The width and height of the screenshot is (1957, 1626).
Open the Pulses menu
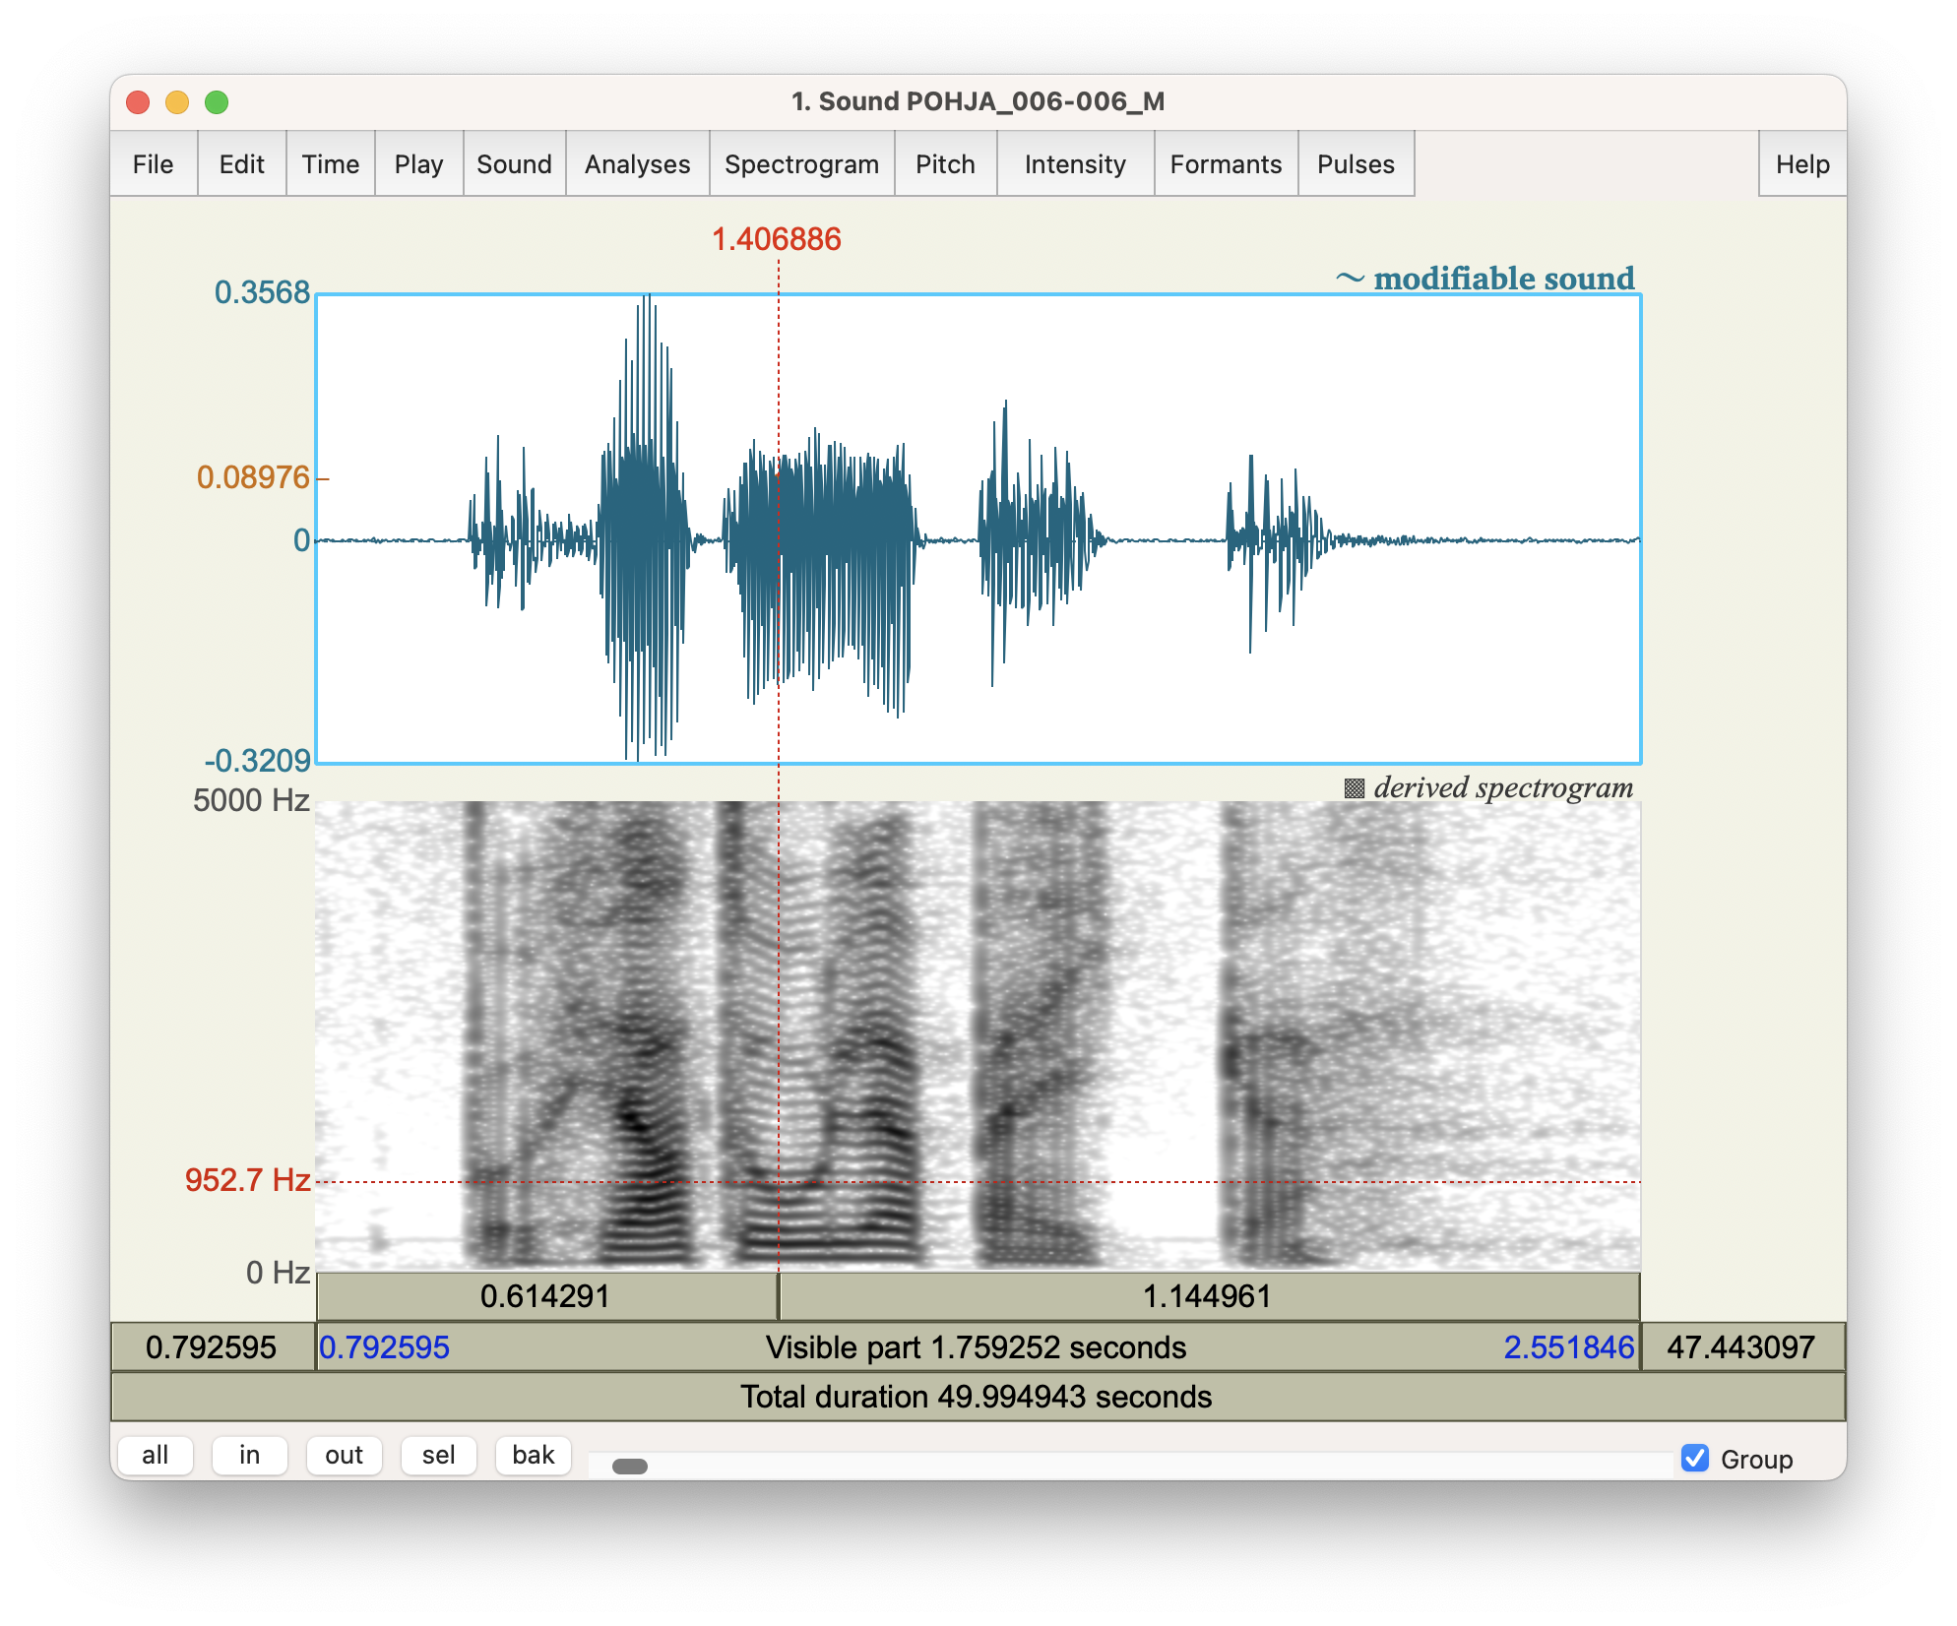(x=1357, y=164)
